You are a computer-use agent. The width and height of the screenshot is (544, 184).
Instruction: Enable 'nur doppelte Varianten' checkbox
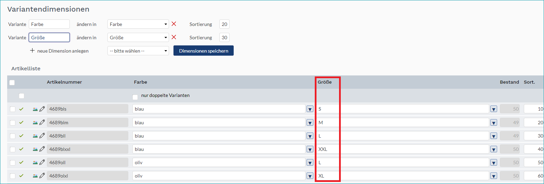tap(135, 97)
